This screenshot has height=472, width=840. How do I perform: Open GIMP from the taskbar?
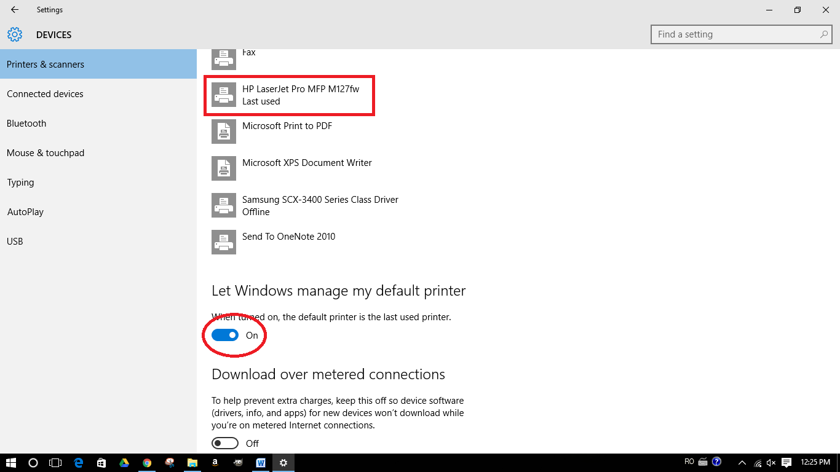(238, 463)
